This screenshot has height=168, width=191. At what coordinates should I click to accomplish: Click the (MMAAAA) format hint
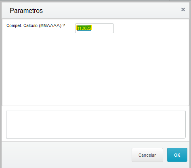[50, 25]
